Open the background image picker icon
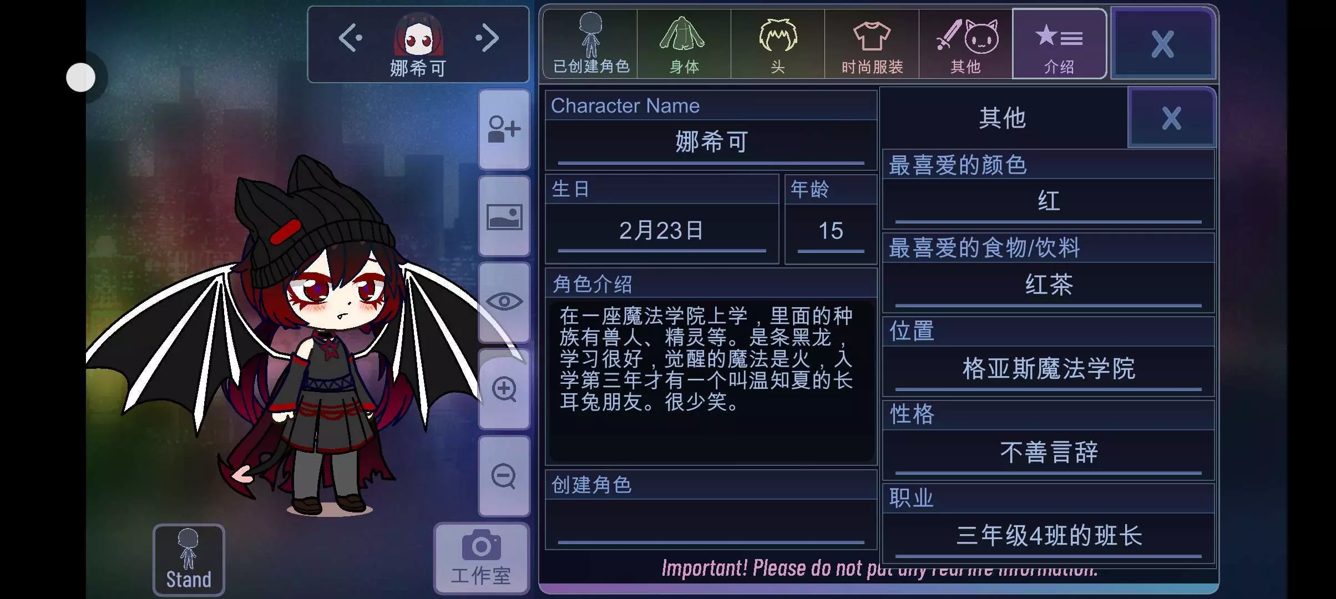 click(x=504, y=217)
